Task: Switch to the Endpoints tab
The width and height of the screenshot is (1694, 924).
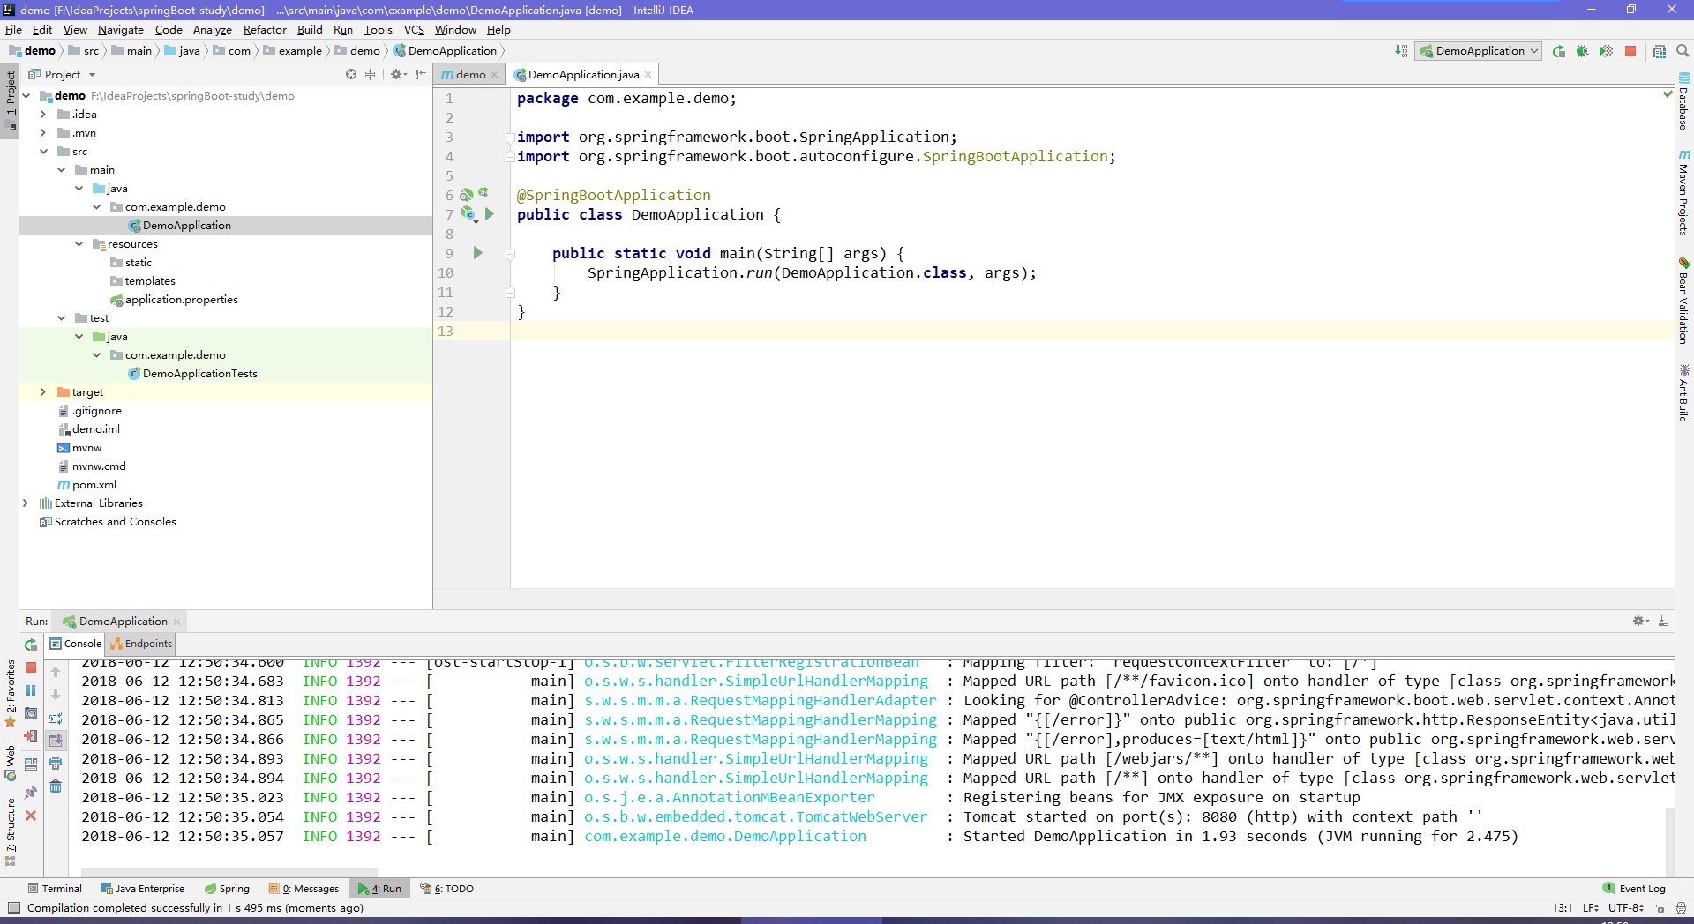Action: [141, 644]
